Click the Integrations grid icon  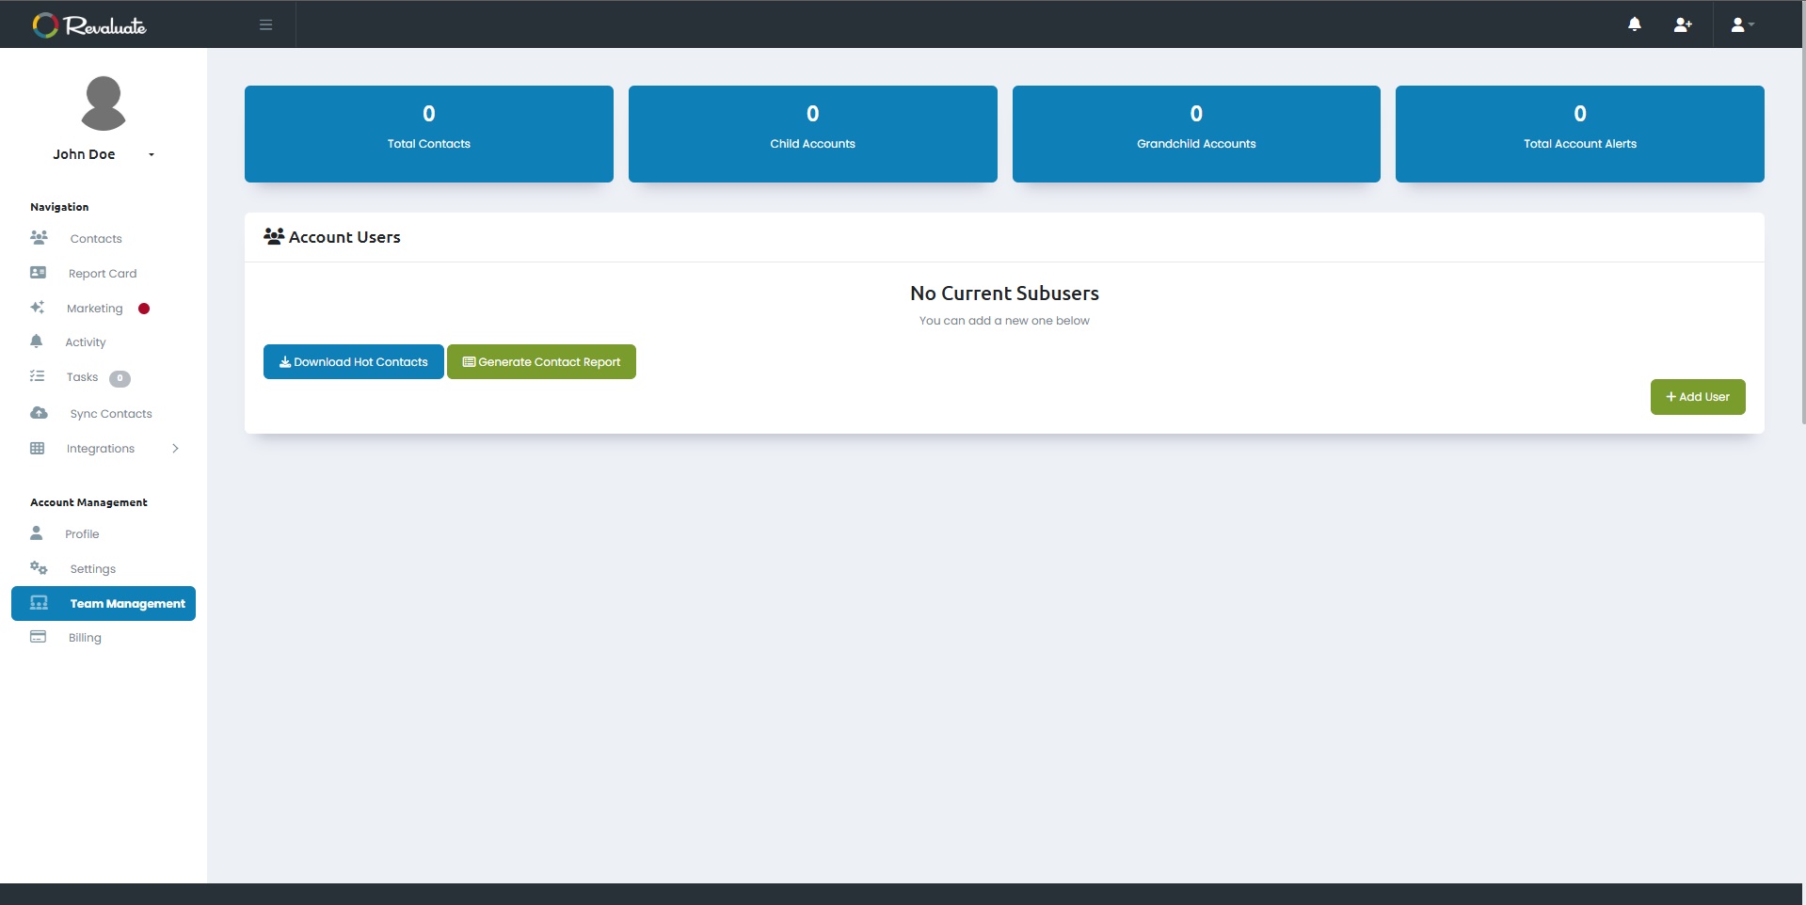[x=38, y=448]
